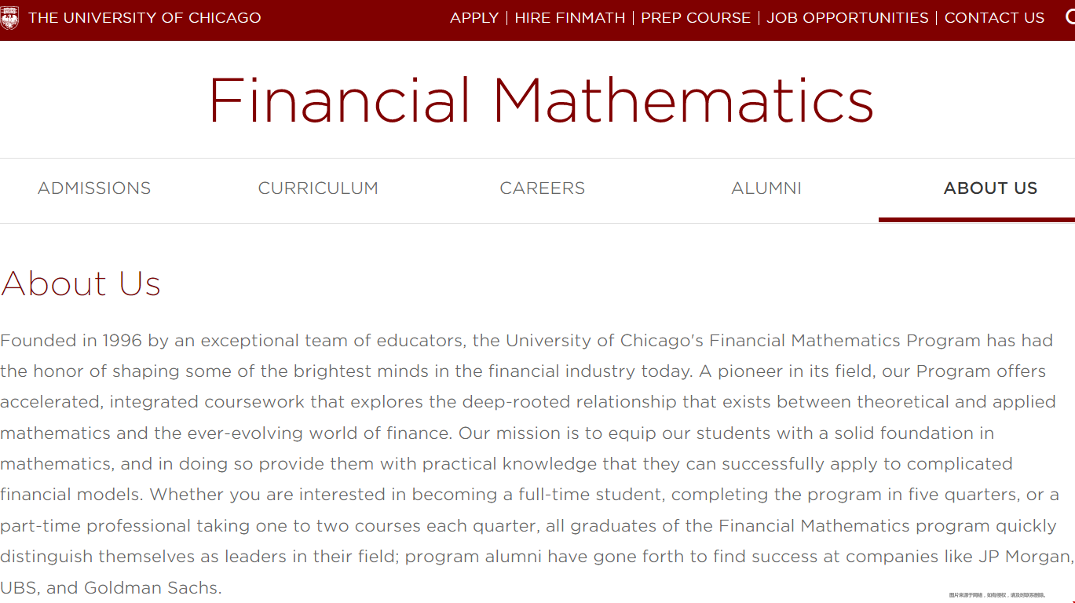Select the CONTACT US link
Screen dimensions: 1075x603
click(994, 17)
